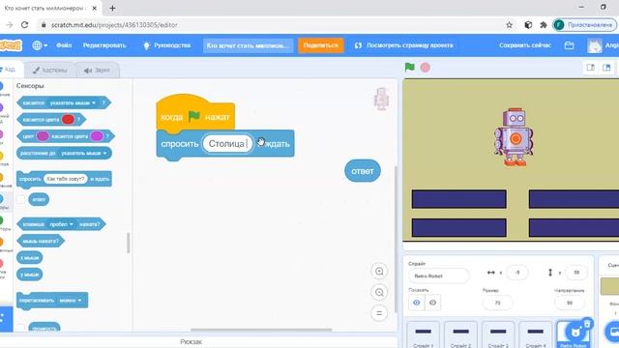The height and width of the screenshot is (348, 619).
Task: Delete Retro Robot sprite with trash icon
Action: 587,324
